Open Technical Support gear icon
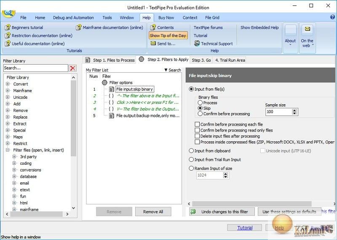The width and height of the screenshot is (337, 240). click(197, 43)
